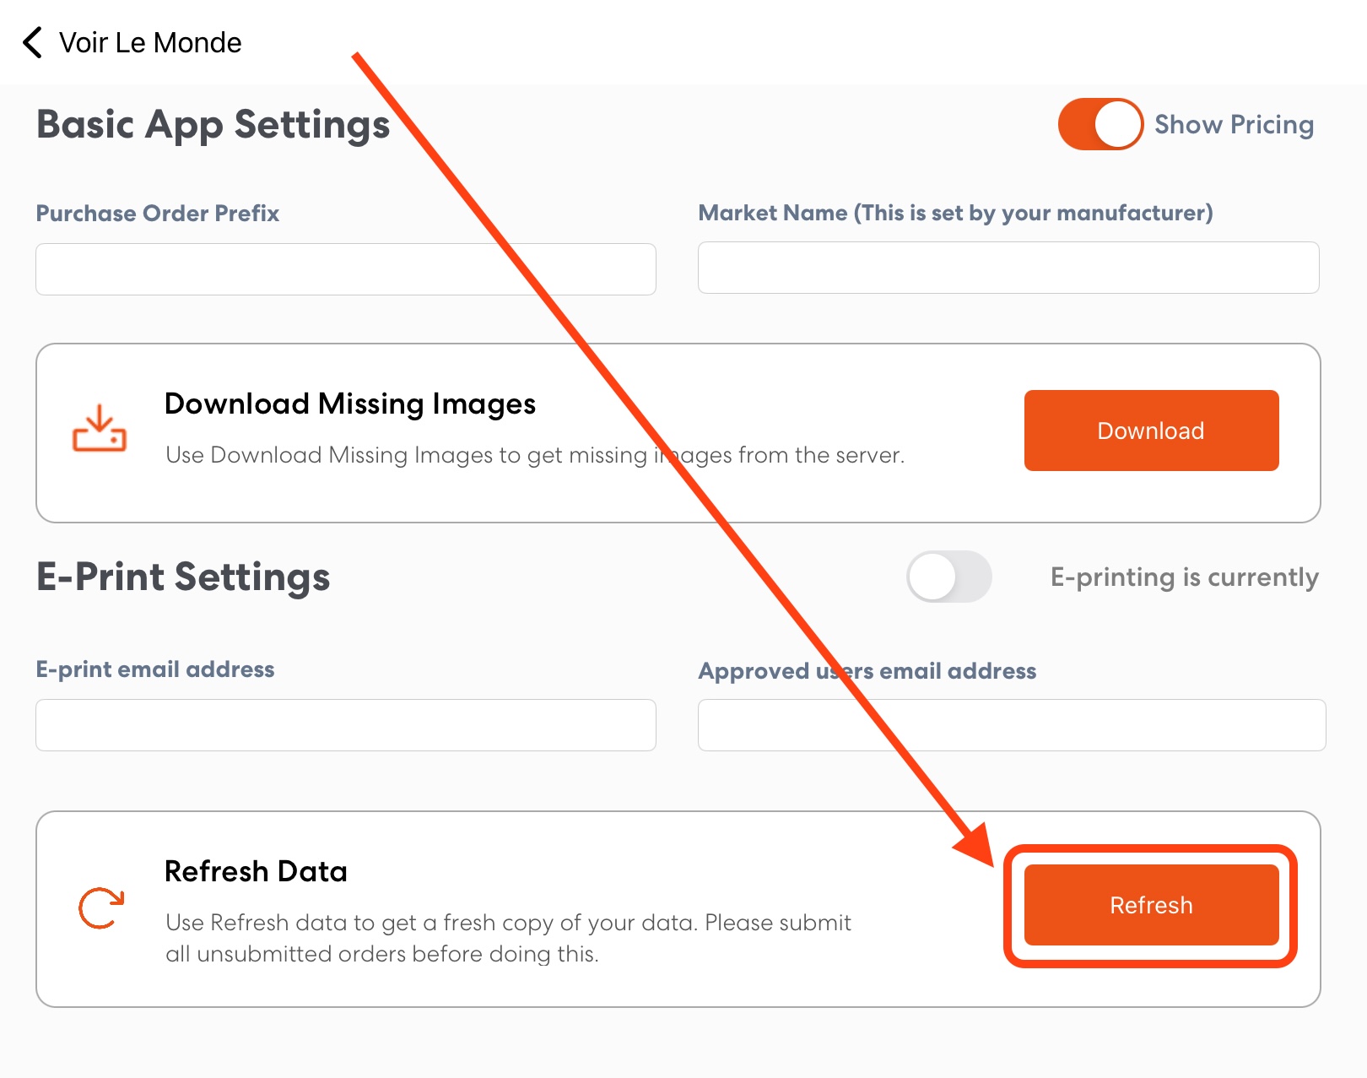Click the Market Name input field
Screen dimensions: 1367x1078
tap(1008, 268)
